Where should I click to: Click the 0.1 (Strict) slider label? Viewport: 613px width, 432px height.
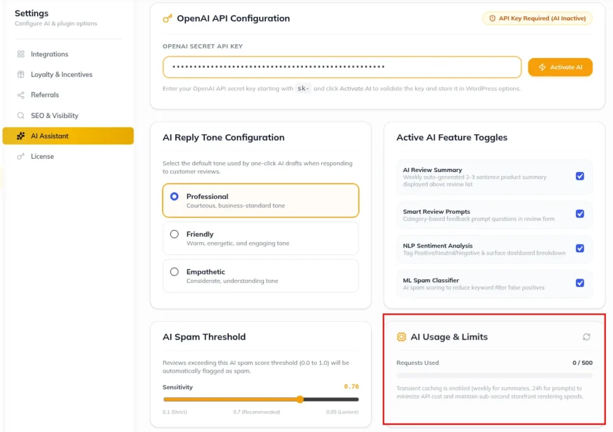tap(175, 412)
